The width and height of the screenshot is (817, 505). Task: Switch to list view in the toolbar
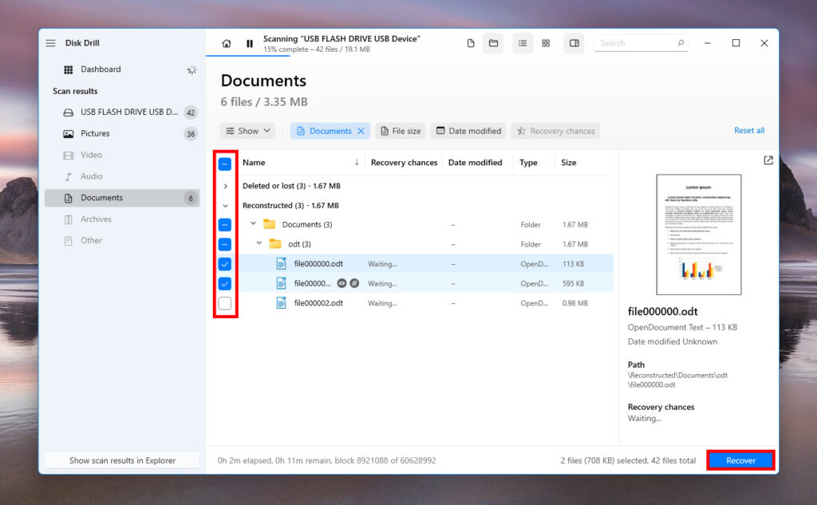click(523, 43)
